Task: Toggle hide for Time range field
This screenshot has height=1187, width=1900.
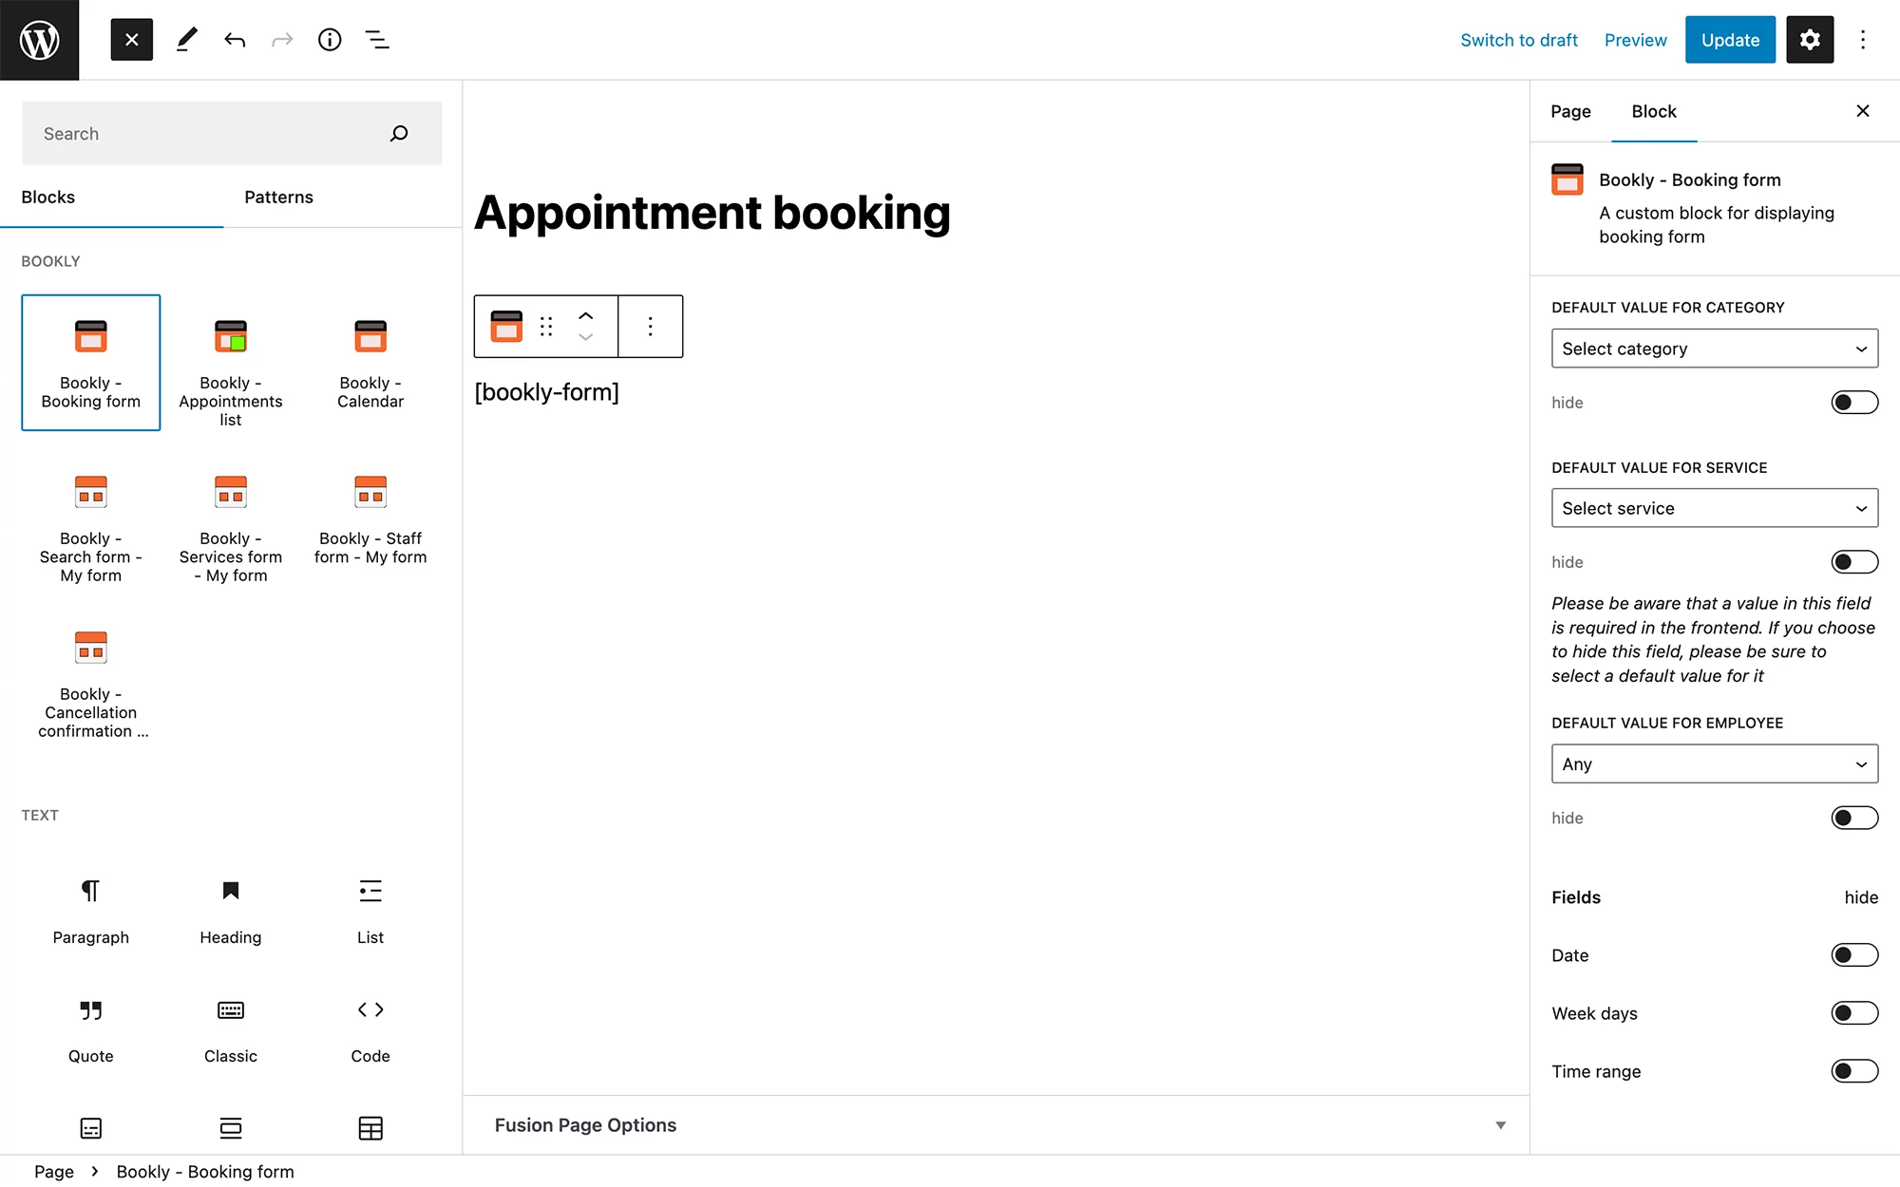Action: 1854,1071
